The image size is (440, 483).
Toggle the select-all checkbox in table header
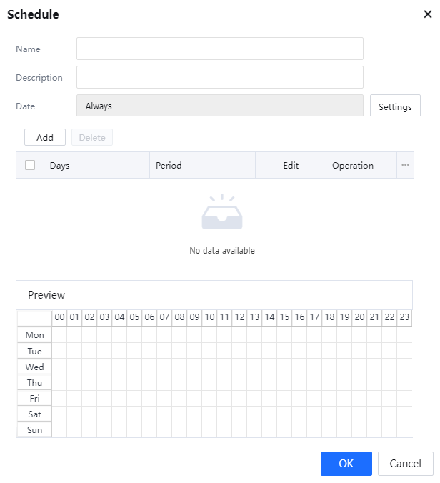click(30, 165)
